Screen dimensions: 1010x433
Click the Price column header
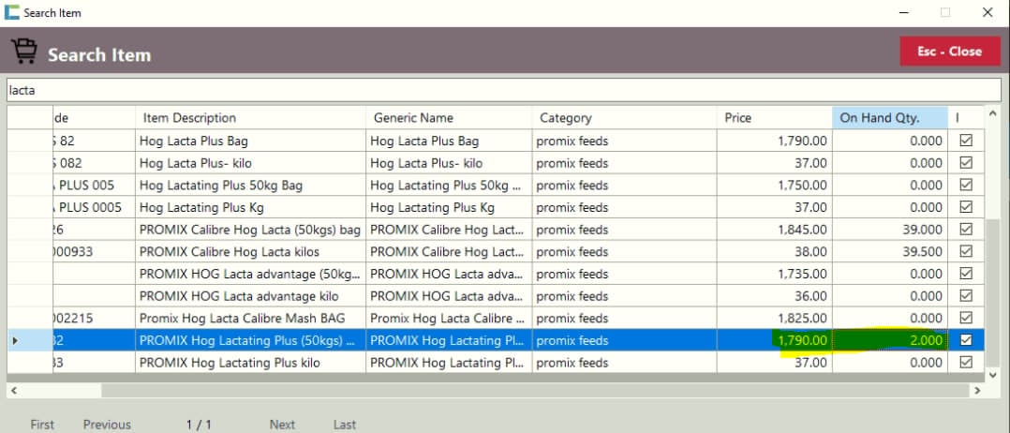[x=774, y=118]
